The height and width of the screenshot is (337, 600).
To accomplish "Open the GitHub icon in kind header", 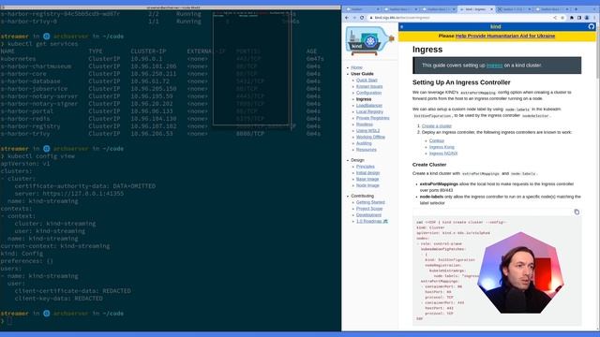I will (x=592, y=27).
